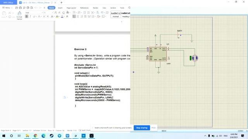Switch to the References tab
This screenshot has height=139, width=248.
point(84,8)
